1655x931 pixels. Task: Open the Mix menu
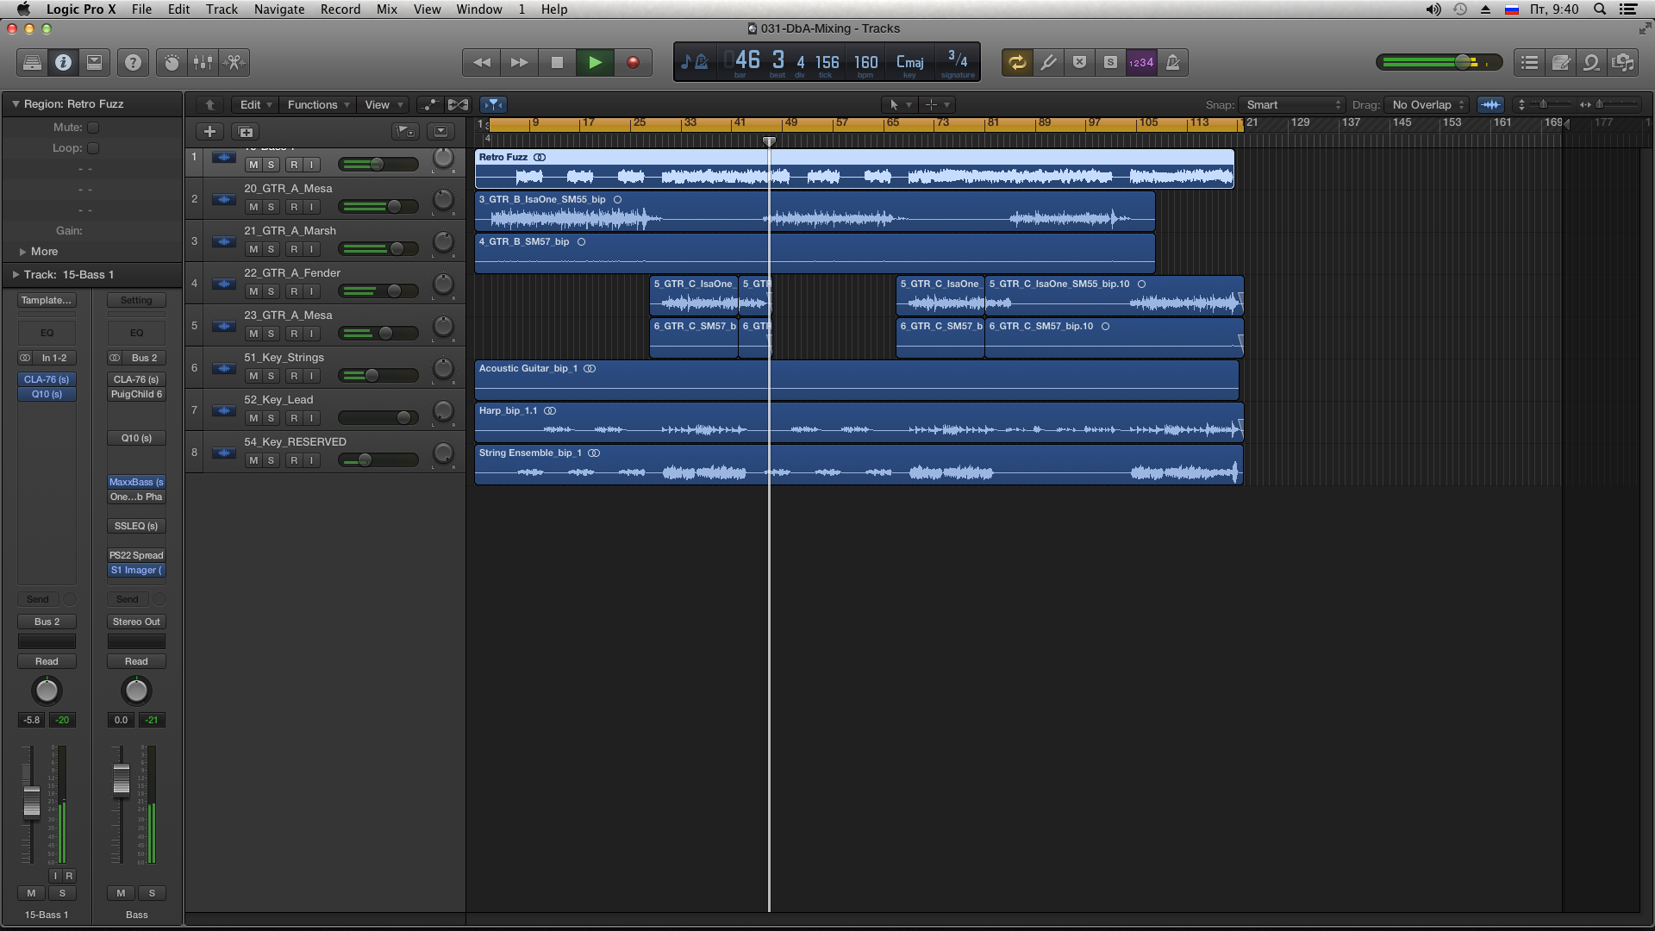coord(387,9)
